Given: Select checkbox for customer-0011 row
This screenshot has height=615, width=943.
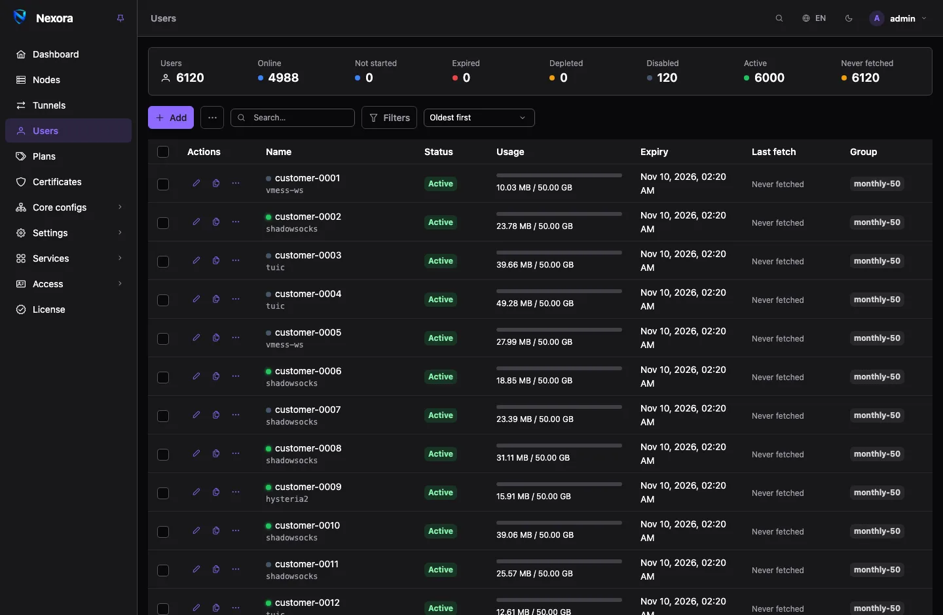Looking at the screenshot, I should (163, 571).
